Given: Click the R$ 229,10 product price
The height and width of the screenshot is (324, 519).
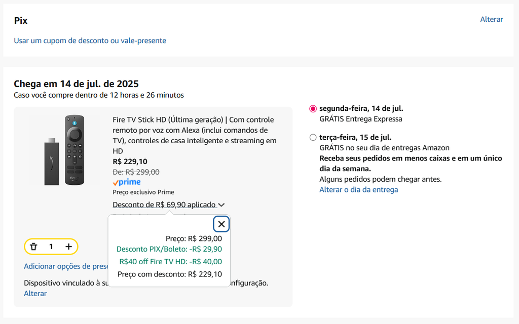Looking at the screenshot, I should (130, 161).
